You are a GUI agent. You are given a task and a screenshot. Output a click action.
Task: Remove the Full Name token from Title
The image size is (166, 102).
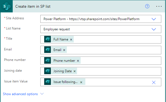(x=71, y=39)
